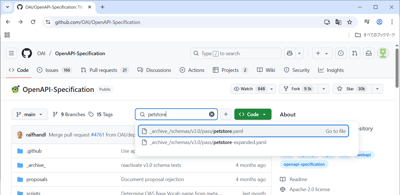This screenshot has width=400, height=195.
Task: Open the notifications inbox icon
Action: click(x=369, y=53)
